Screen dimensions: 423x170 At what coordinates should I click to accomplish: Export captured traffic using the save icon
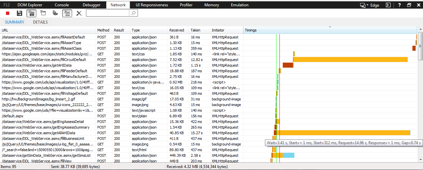[x=20, y=13]
